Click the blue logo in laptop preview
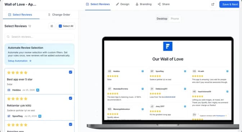This screenshot has height=132, width=242. pyautogui.click(x=168, y=46)
